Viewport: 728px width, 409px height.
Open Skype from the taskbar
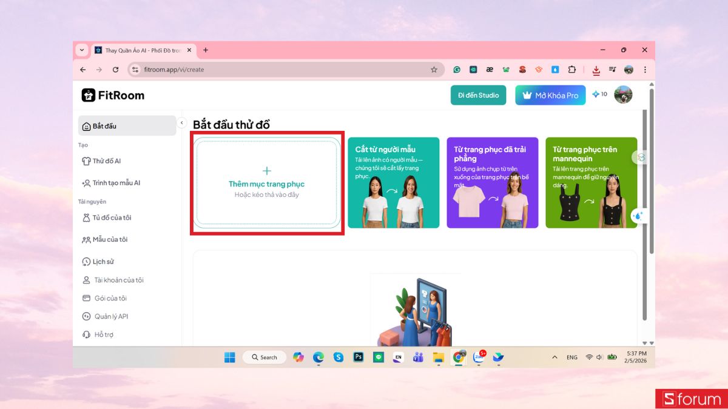[x=339, y=357]
